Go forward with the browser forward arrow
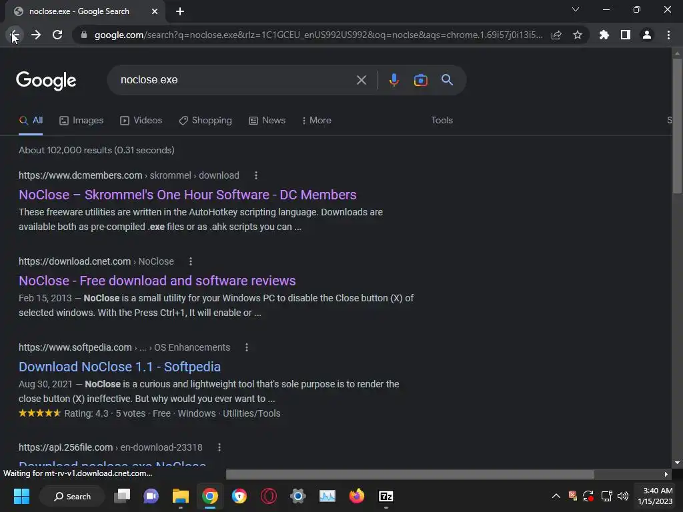 pyautogui.click(x=36, y=35)
